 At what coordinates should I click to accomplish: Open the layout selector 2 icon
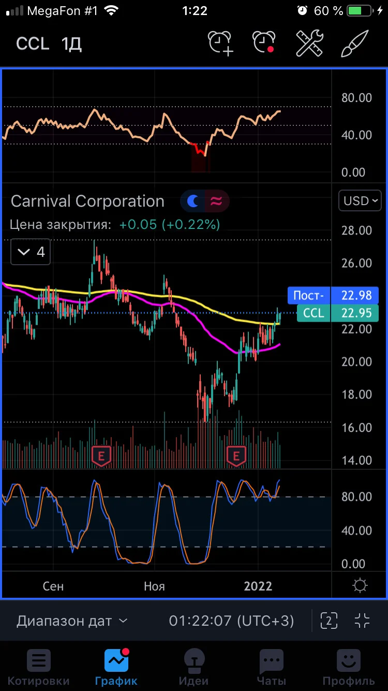coord(329,620)
